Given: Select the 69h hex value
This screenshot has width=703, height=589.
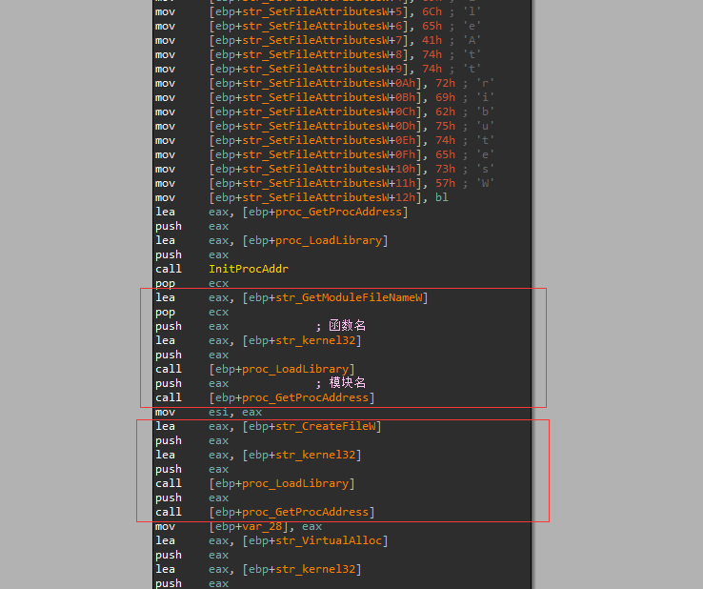Looking at the screenshot, I should click(x=445, y=97).
